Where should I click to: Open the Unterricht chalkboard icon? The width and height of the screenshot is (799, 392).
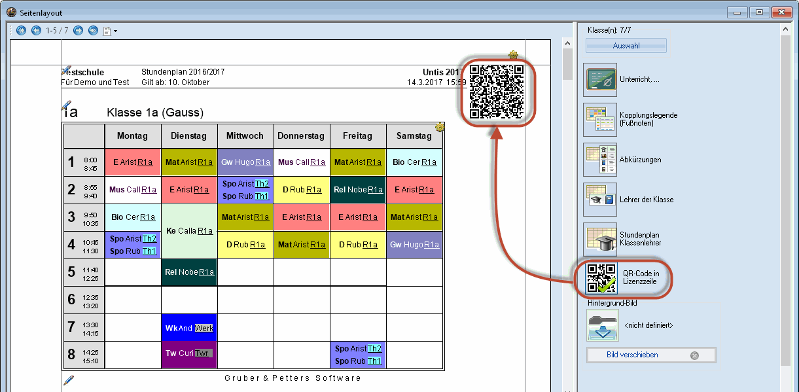click(600, 80)
